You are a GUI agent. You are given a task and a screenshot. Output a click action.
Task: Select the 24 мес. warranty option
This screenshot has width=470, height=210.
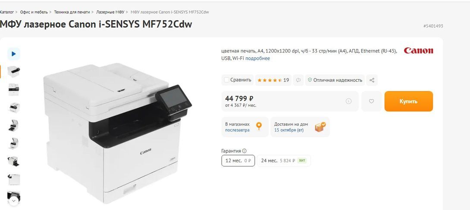click(284, 161)
